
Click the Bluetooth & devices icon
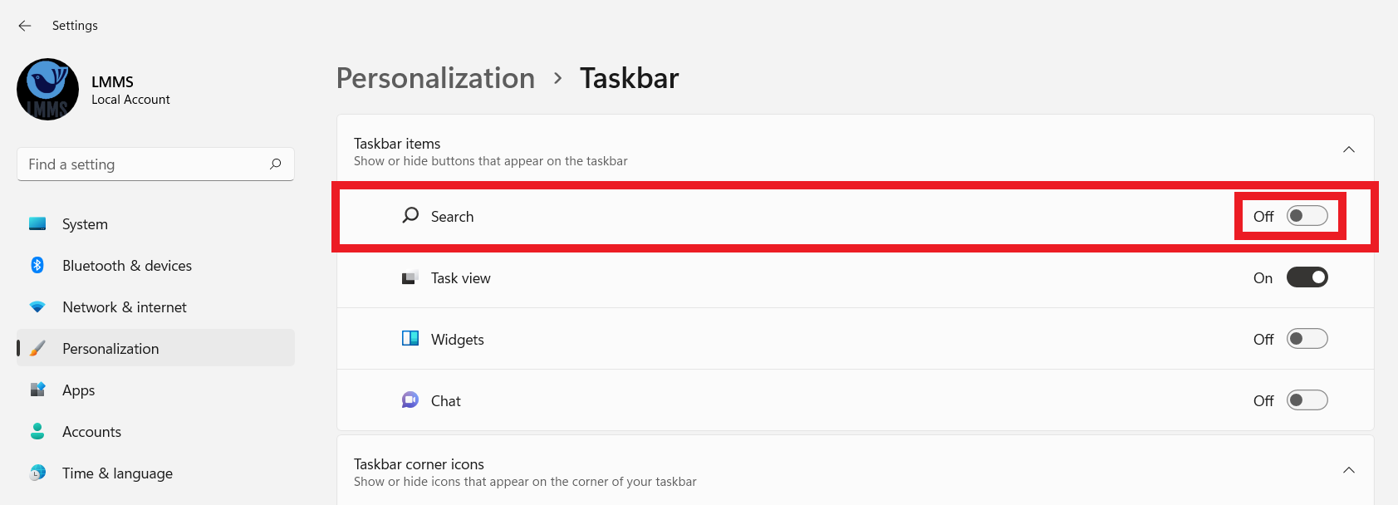tap(37, 265)
